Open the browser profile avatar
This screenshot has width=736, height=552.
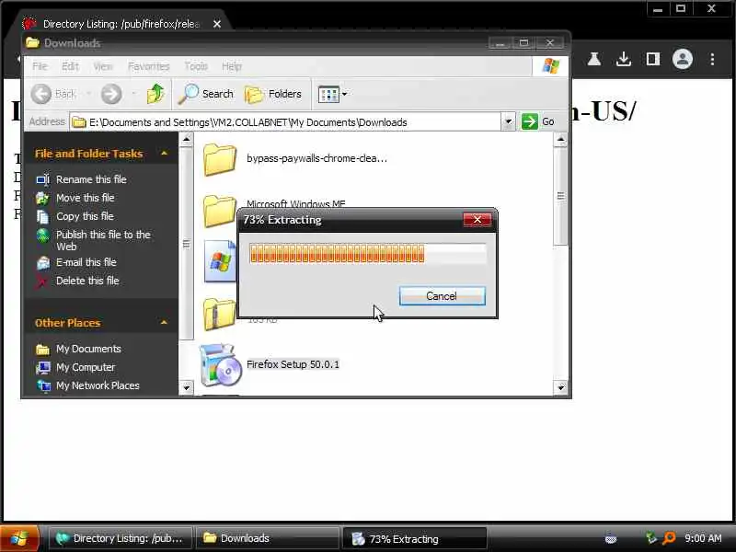pyautogui.click(x=683, y=59)
